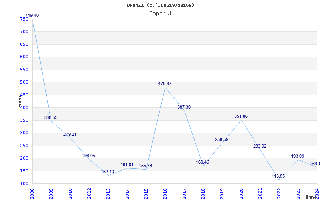Select the 113.85 data label
321x201 pixels.
point(278,176)
